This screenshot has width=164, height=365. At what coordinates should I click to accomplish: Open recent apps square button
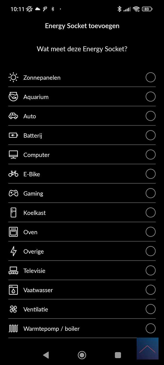pos(118,355)
